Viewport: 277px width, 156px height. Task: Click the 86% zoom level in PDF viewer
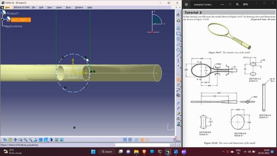pyautogui.click(x=245, y=4)
